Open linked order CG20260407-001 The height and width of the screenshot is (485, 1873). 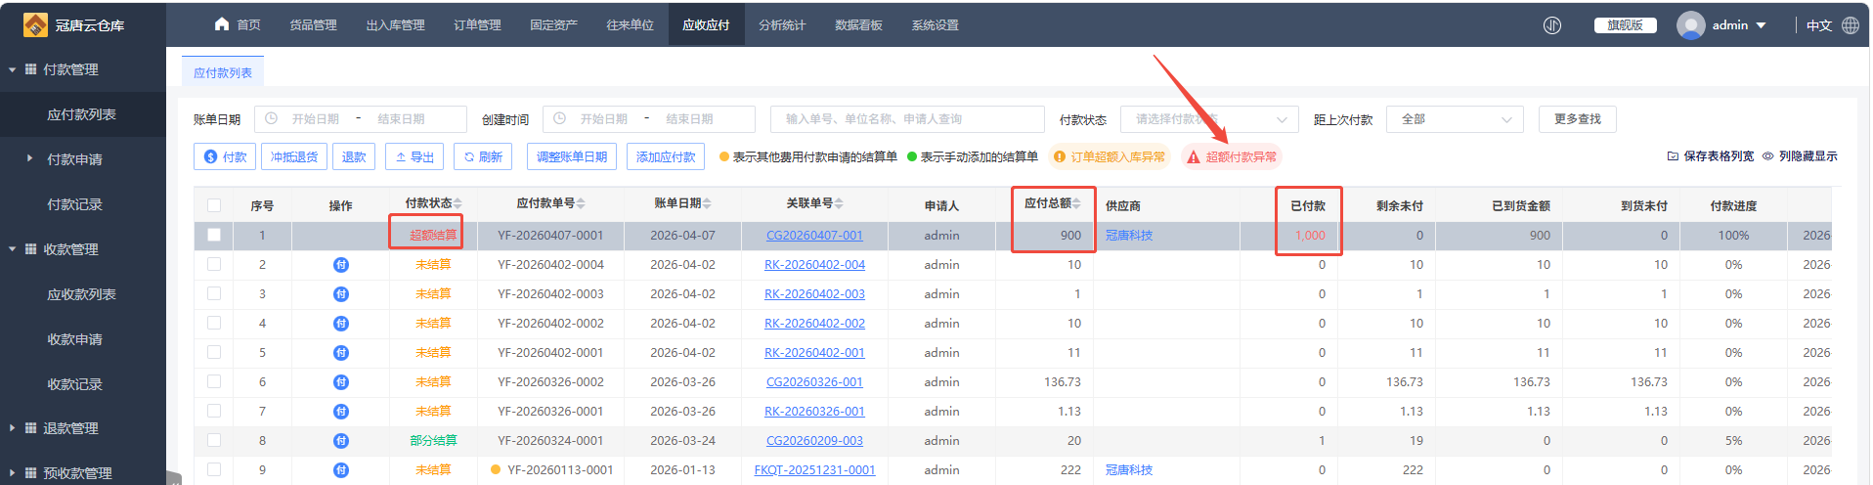814,236
